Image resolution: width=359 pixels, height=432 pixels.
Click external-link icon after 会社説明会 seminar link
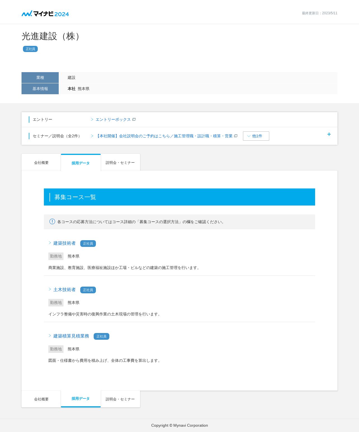236,136
